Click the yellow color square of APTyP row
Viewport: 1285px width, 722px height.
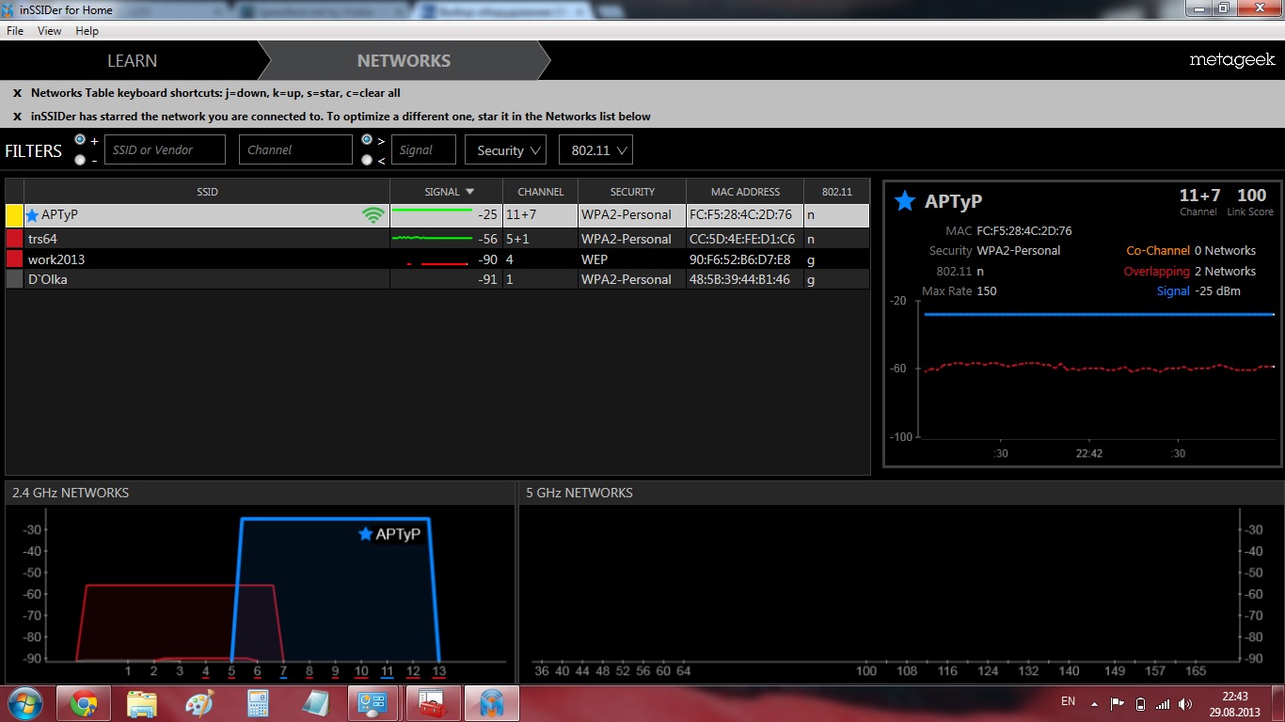click(14, 215)
